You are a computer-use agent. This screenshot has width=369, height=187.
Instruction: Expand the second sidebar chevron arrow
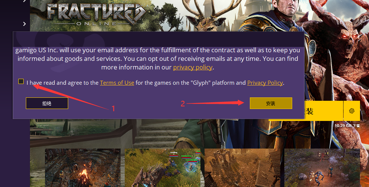click(x=24, y=24)
